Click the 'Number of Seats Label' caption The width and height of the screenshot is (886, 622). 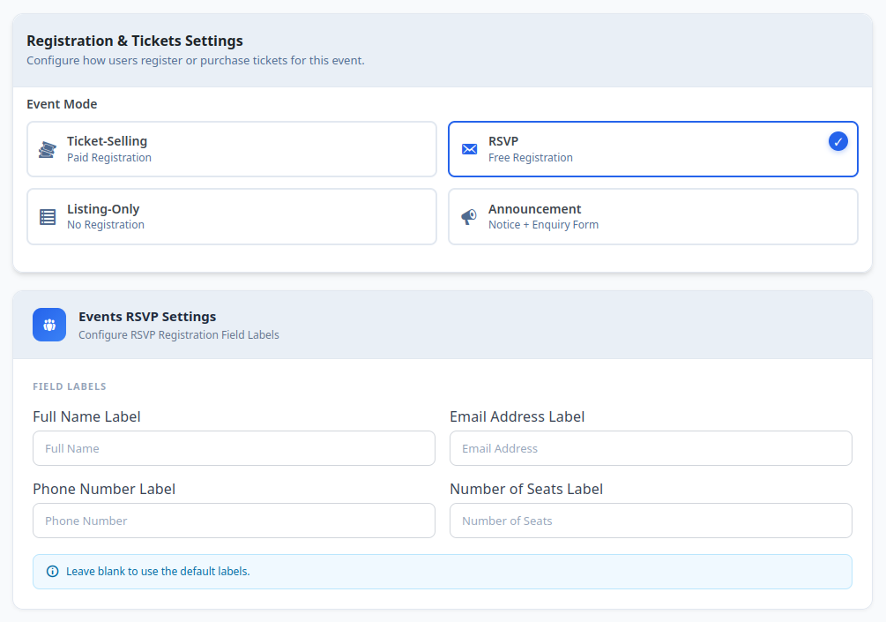pyautogui.click(x=526, y=489)
